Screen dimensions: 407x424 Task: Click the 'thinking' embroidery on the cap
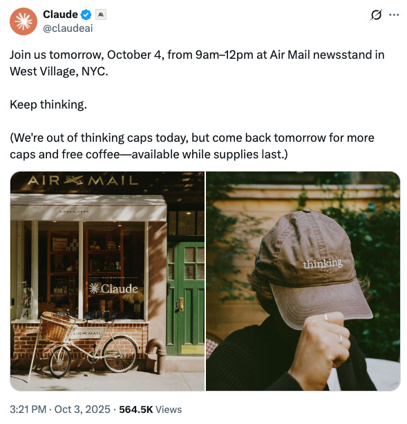tap(323, 263)
